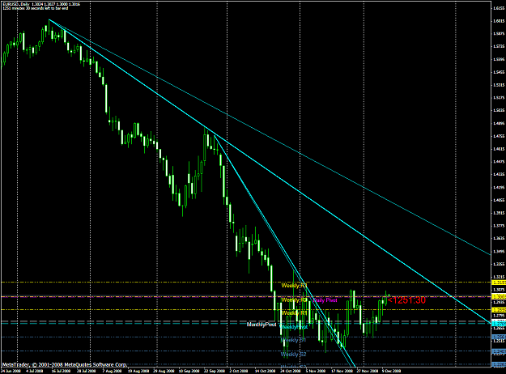Viewport: 506px width, 374px height.
Task: Select the yellow Weekly R3 price tag
Action: tap(499, 283)
